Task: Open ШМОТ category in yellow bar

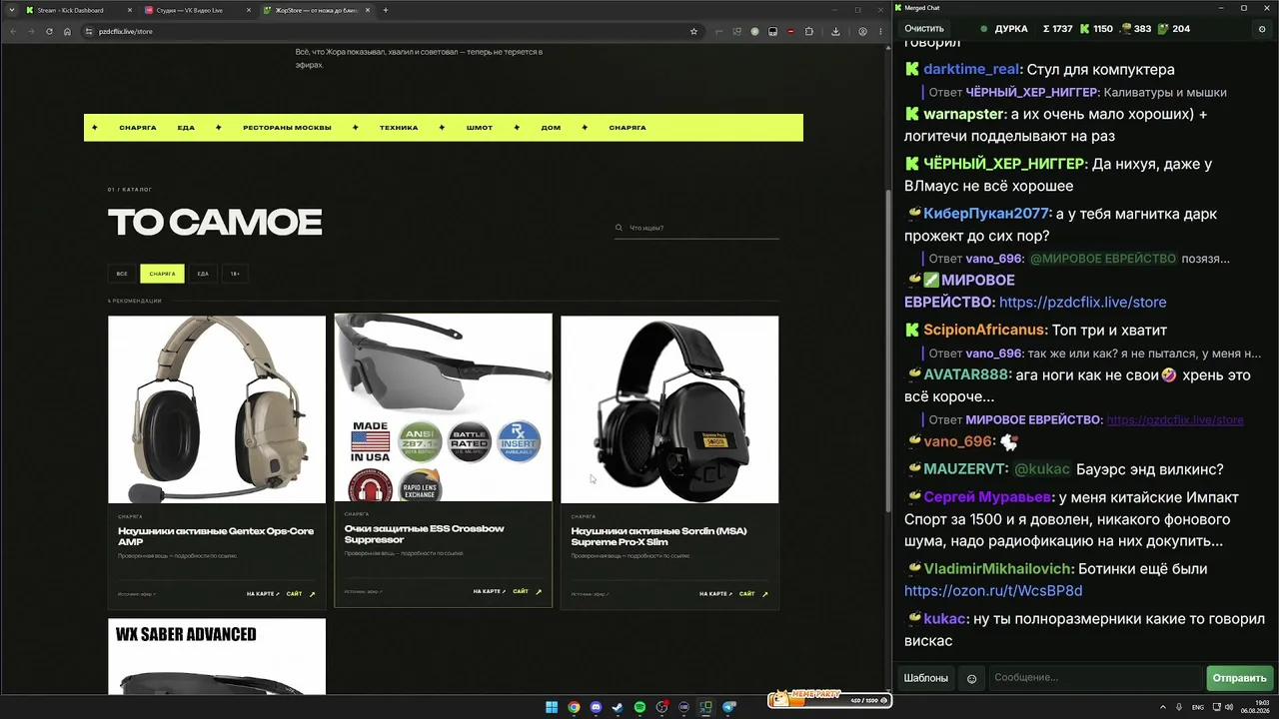Action: click(480, 128)
